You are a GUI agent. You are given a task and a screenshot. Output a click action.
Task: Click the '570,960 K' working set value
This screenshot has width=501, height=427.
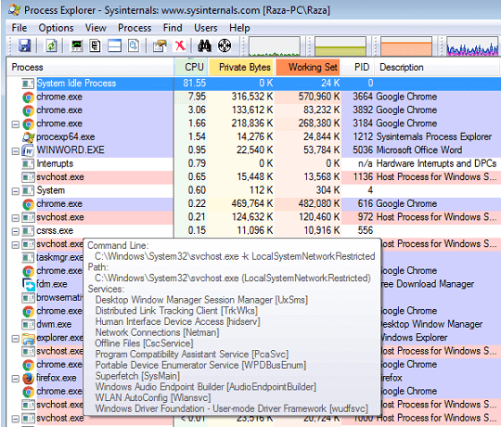[x=319, y=97]
